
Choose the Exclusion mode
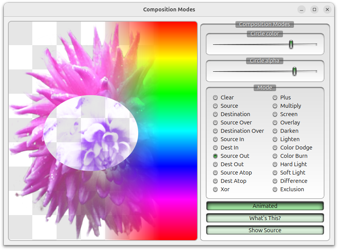[275, 189]
